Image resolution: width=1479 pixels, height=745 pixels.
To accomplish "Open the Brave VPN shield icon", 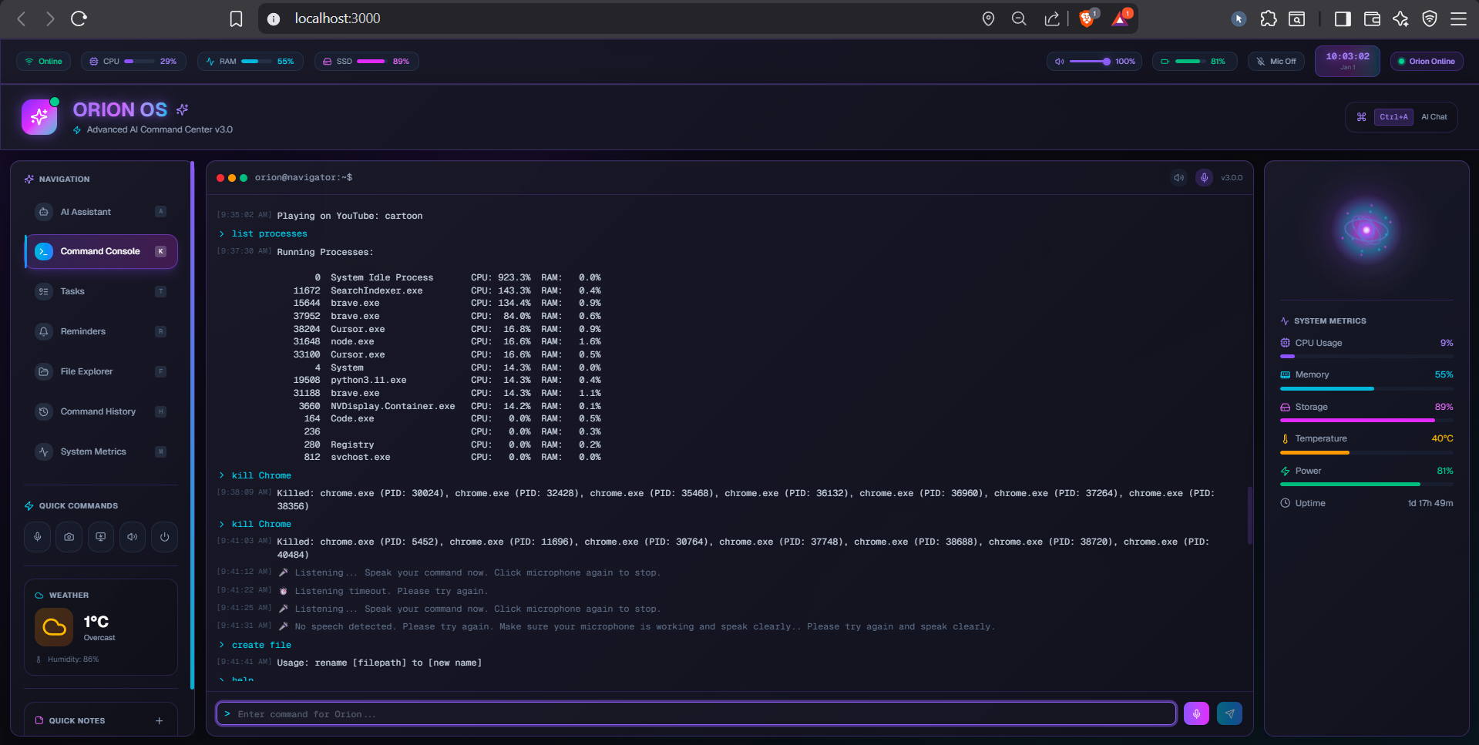I will pos(1430,18).
